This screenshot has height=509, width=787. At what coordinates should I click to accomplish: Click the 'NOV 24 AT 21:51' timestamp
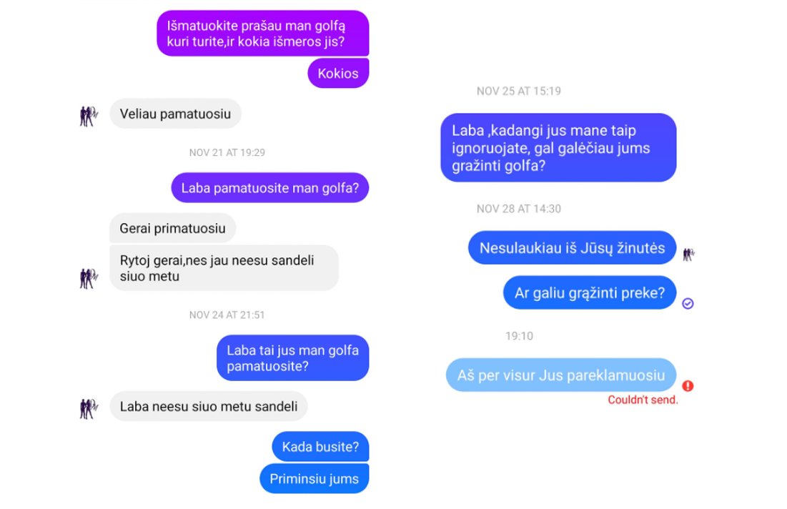227,315
